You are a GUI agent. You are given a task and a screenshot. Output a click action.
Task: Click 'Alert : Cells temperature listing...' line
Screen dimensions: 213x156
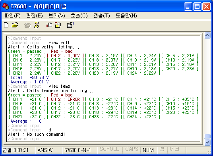(x=51, y=91)
